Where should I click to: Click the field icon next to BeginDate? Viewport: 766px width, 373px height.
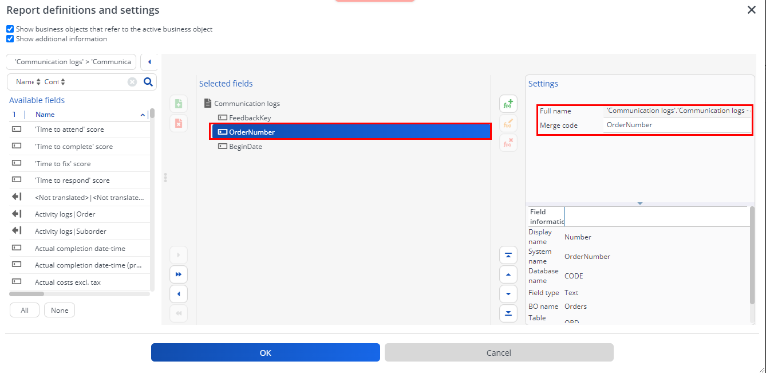pos(223,146)
